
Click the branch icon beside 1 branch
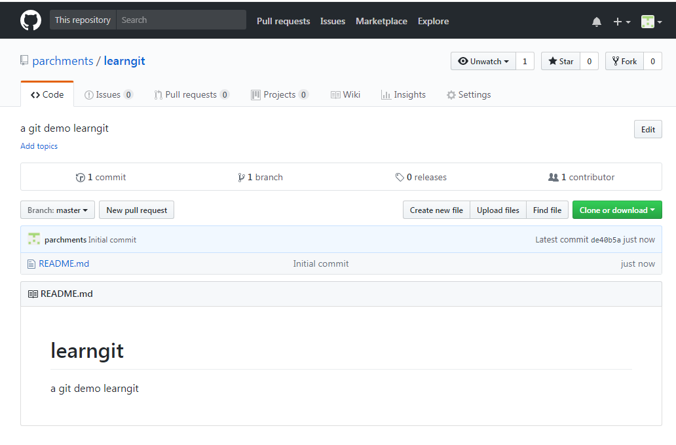pyautogui.click(x=241, y=177)
